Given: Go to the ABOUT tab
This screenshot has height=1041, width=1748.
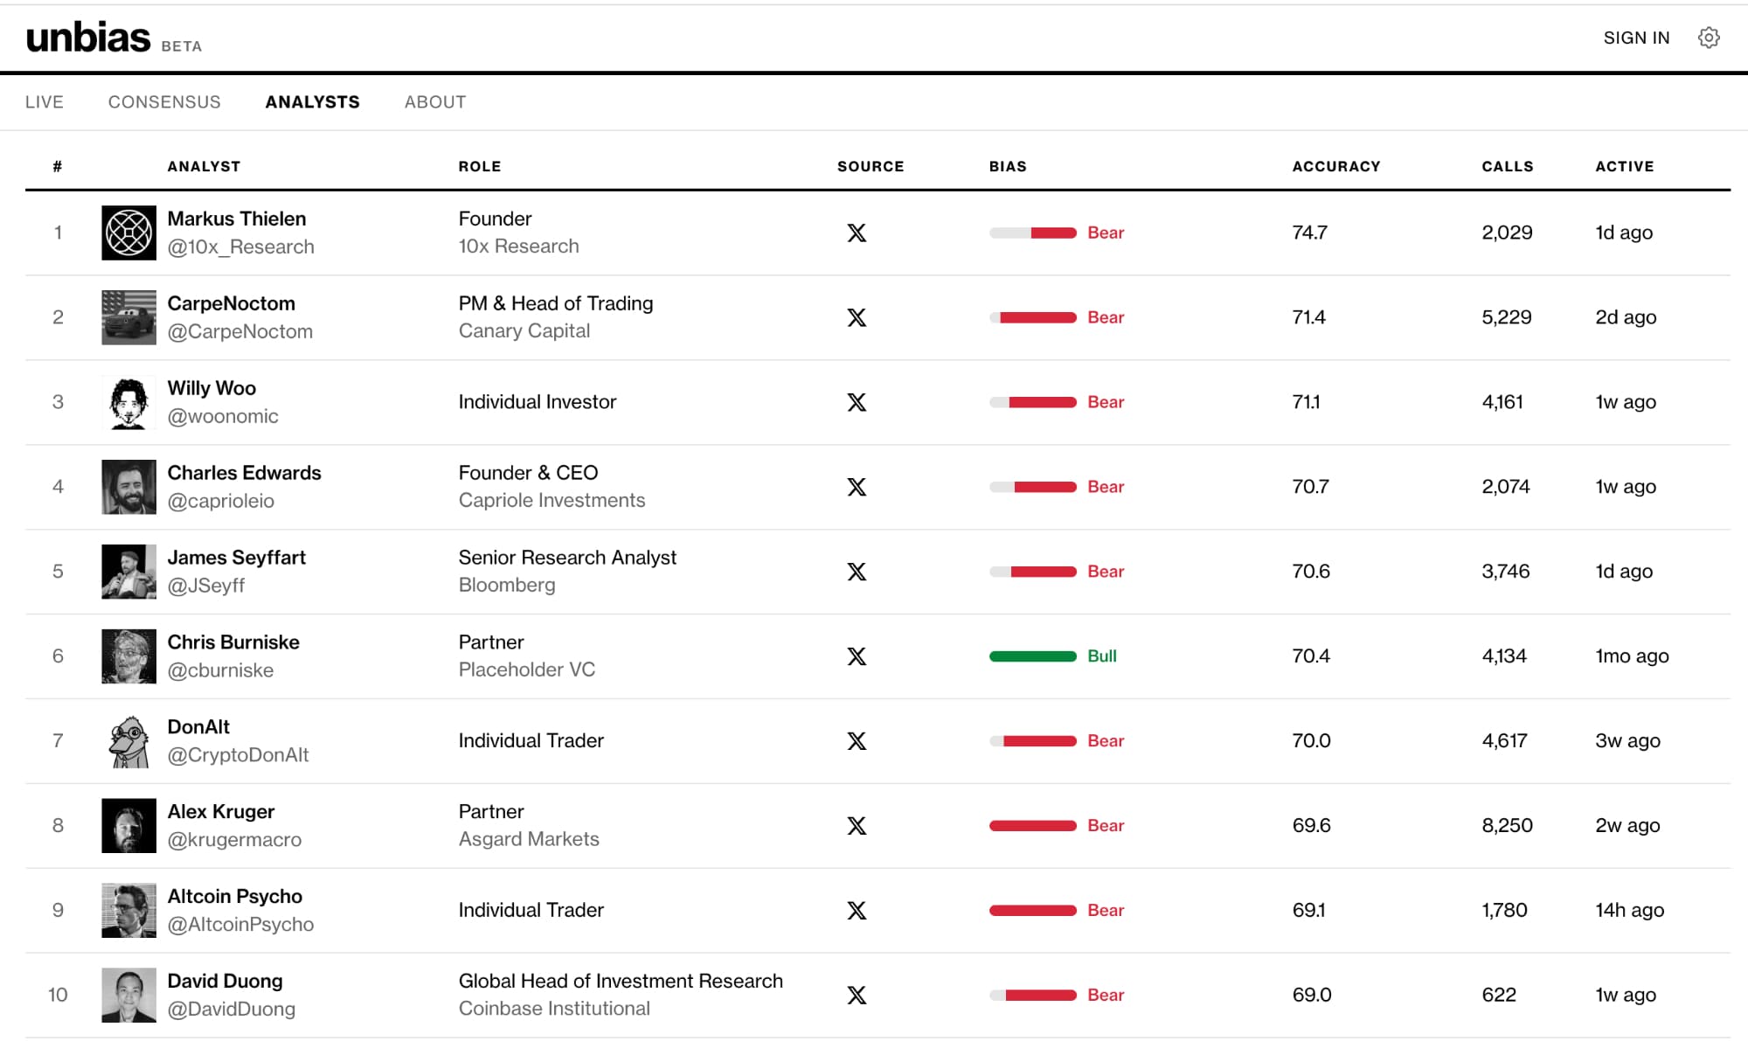Looking at the screenshot, I should pos(435,102).
